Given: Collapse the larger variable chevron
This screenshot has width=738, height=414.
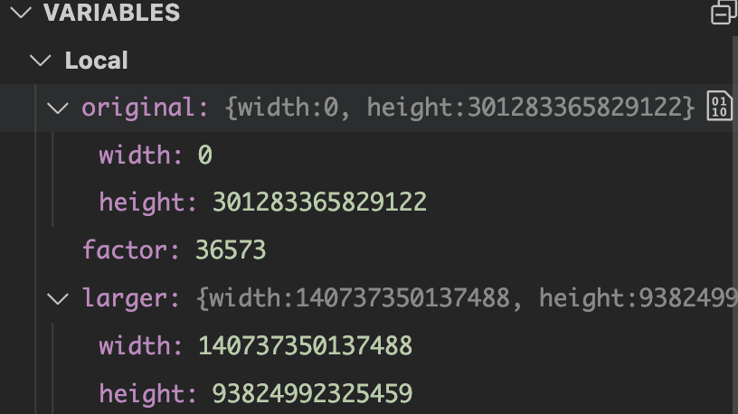Looking at the screenshot, I should coord(58,298).
